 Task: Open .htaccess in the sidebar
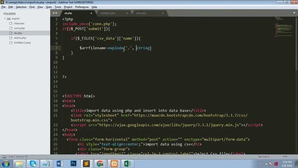(x=19, y=23)
